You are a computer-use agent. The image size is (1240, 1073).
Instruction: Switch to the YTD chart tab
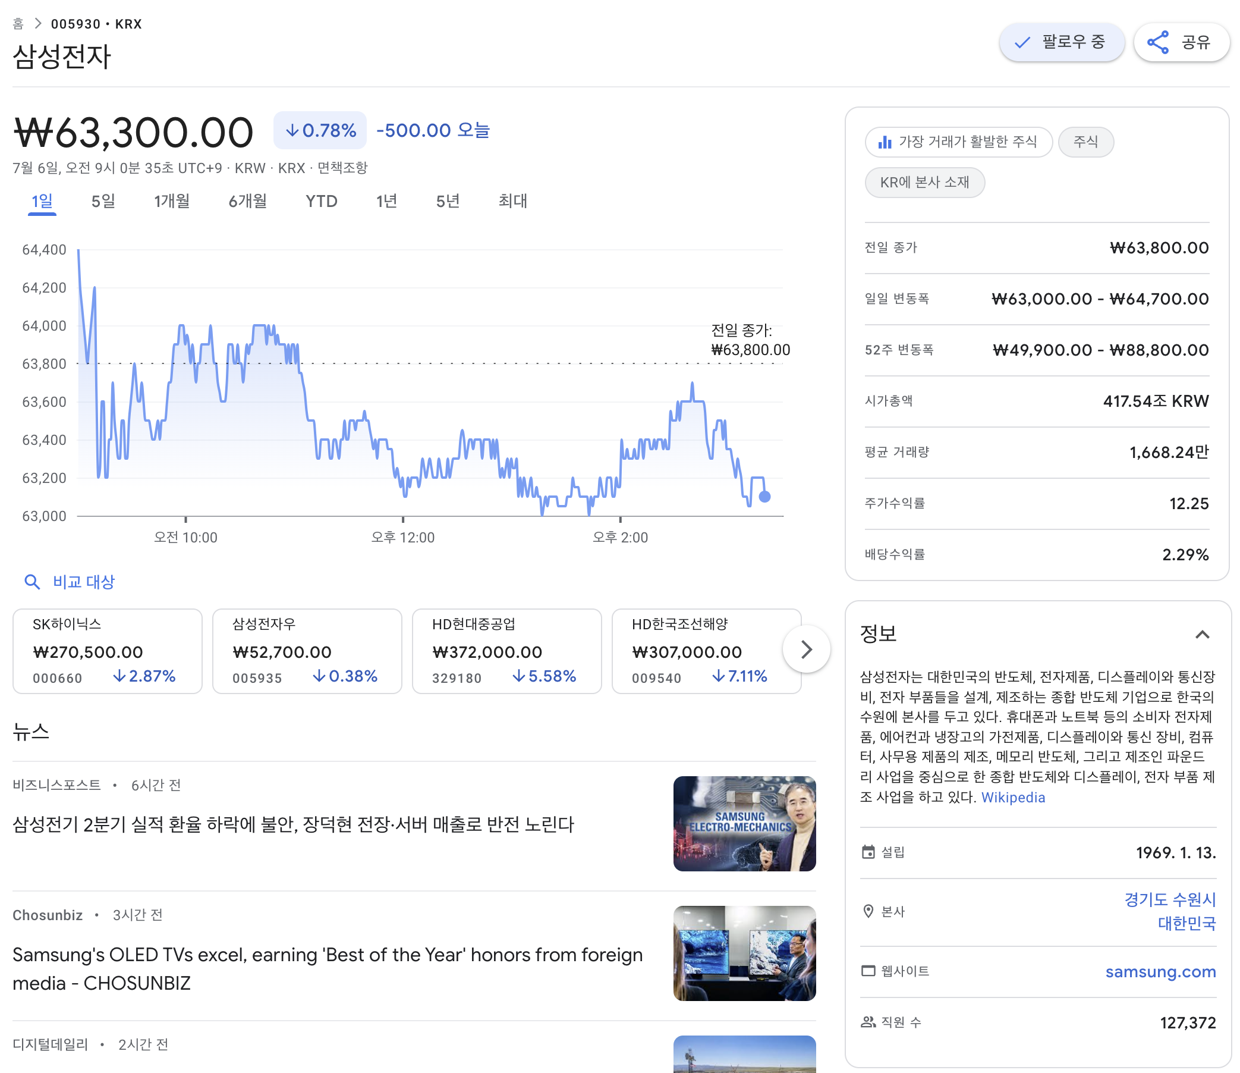coord(322,202)
